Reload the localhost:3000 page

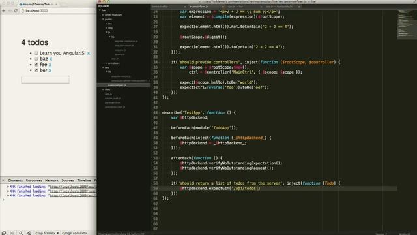[x=16, y=11]
